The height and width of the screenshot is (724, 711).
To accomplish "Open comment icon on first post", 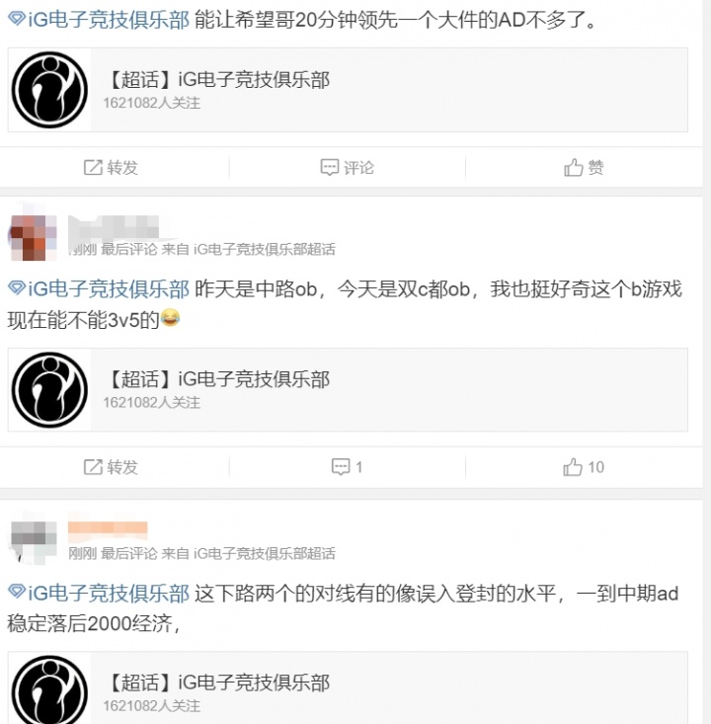I will (x=330, y=167).
